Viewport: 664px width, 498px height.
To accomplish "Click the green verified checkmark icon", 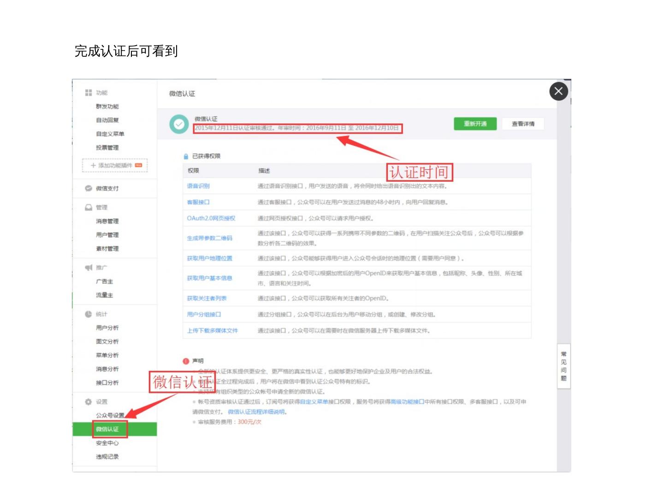I will [x=179, y=124].
